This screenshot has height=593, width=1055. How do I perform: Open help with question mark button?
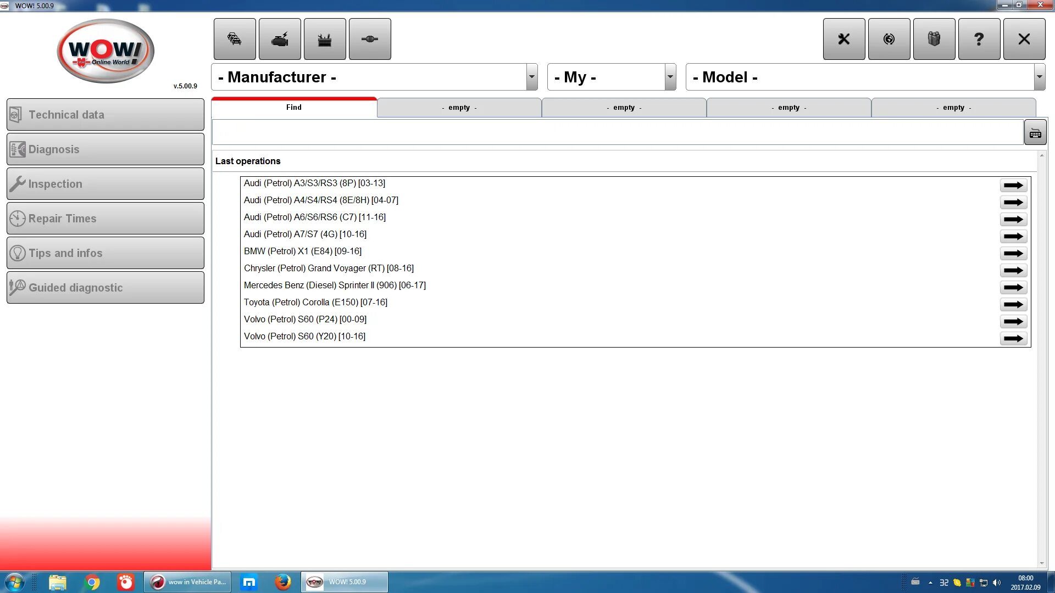[x=979, y=39]
